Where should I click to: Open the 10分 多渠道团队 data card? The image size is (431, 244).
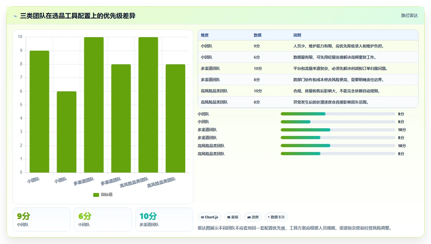[164, 219]
